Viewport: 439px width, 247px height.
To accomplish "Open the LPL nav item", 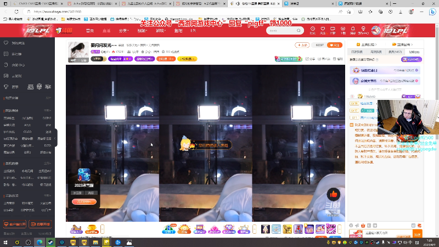I will (x=193, y=31).
